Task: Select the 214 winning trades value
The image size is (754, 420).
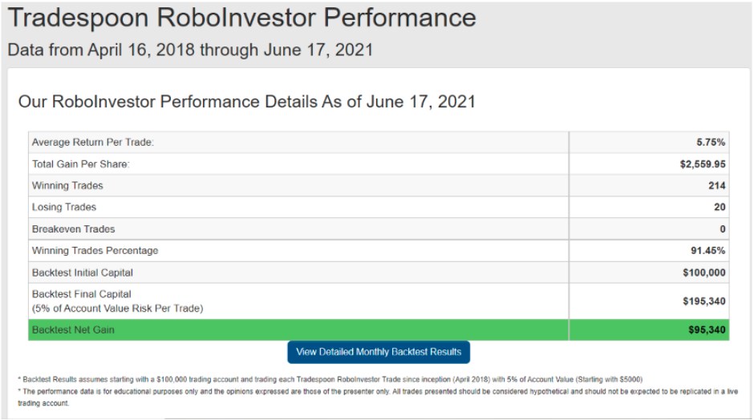Action: click(716, 185)
